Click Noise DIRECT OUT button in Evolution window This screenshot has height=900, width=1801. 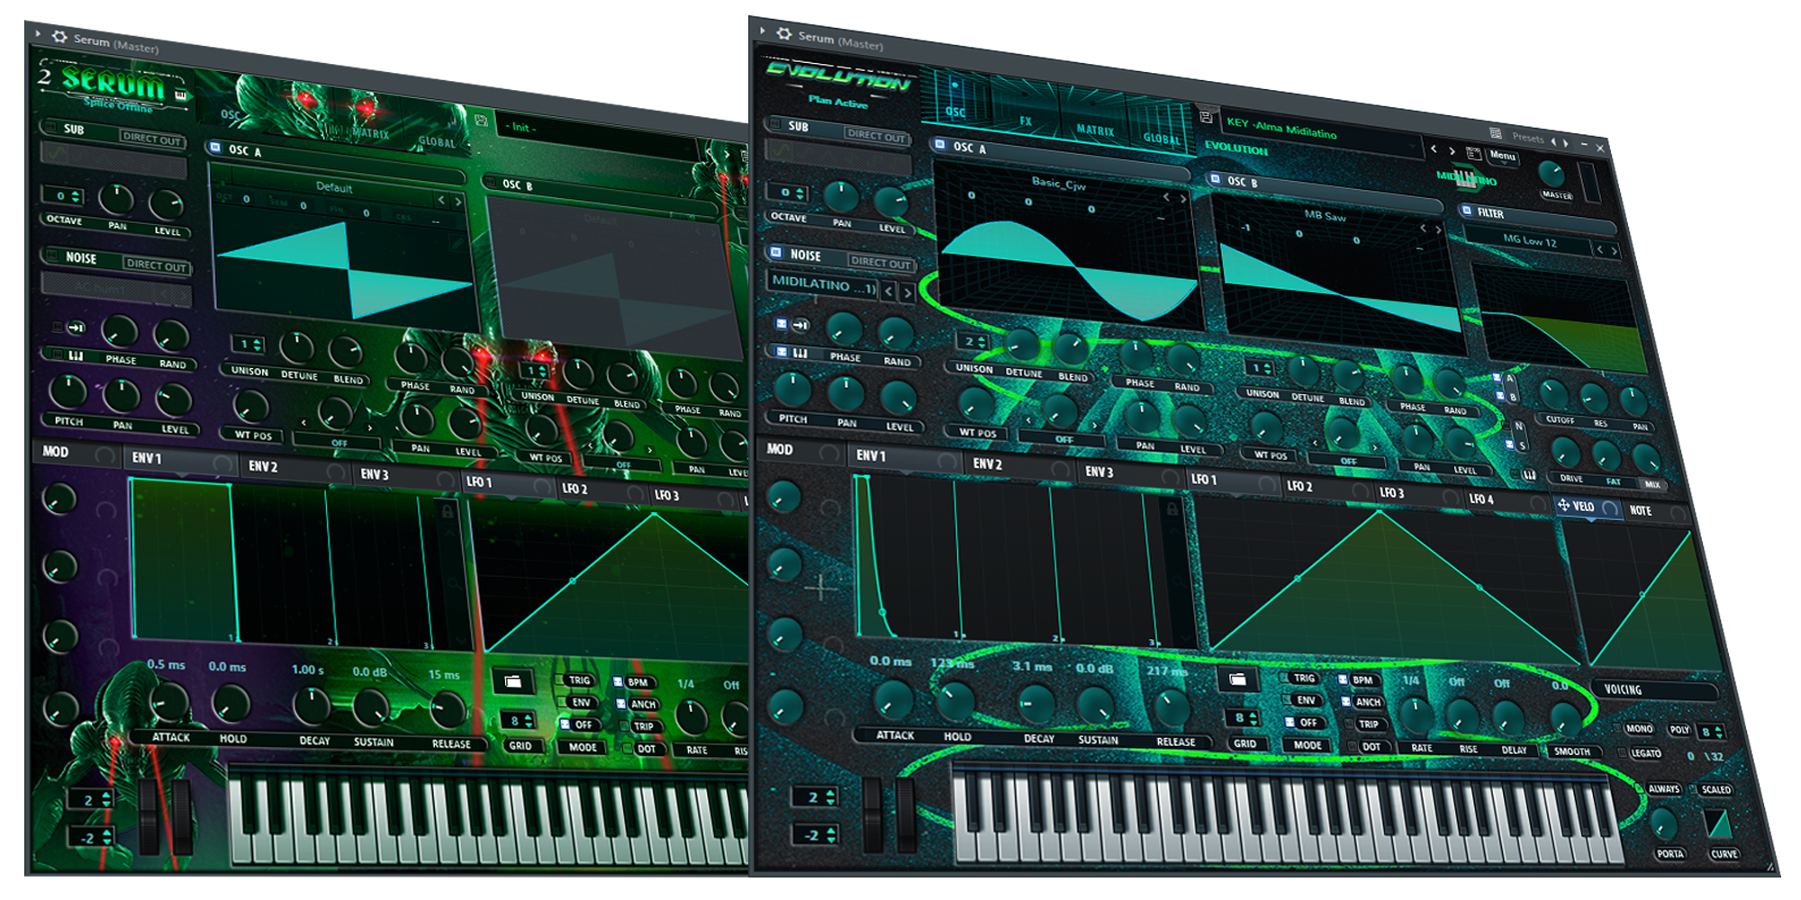(882, 263)
